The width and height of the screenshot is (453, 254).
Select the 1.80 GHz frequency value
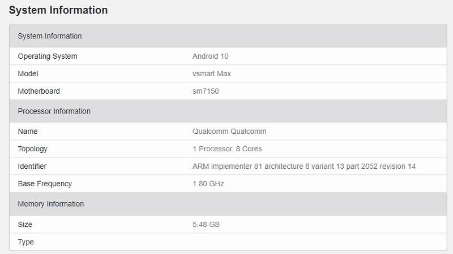[208, 184]
